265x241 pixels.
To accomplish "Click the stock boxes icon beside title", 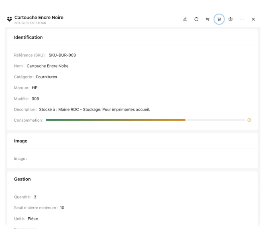I will [10, 19].
